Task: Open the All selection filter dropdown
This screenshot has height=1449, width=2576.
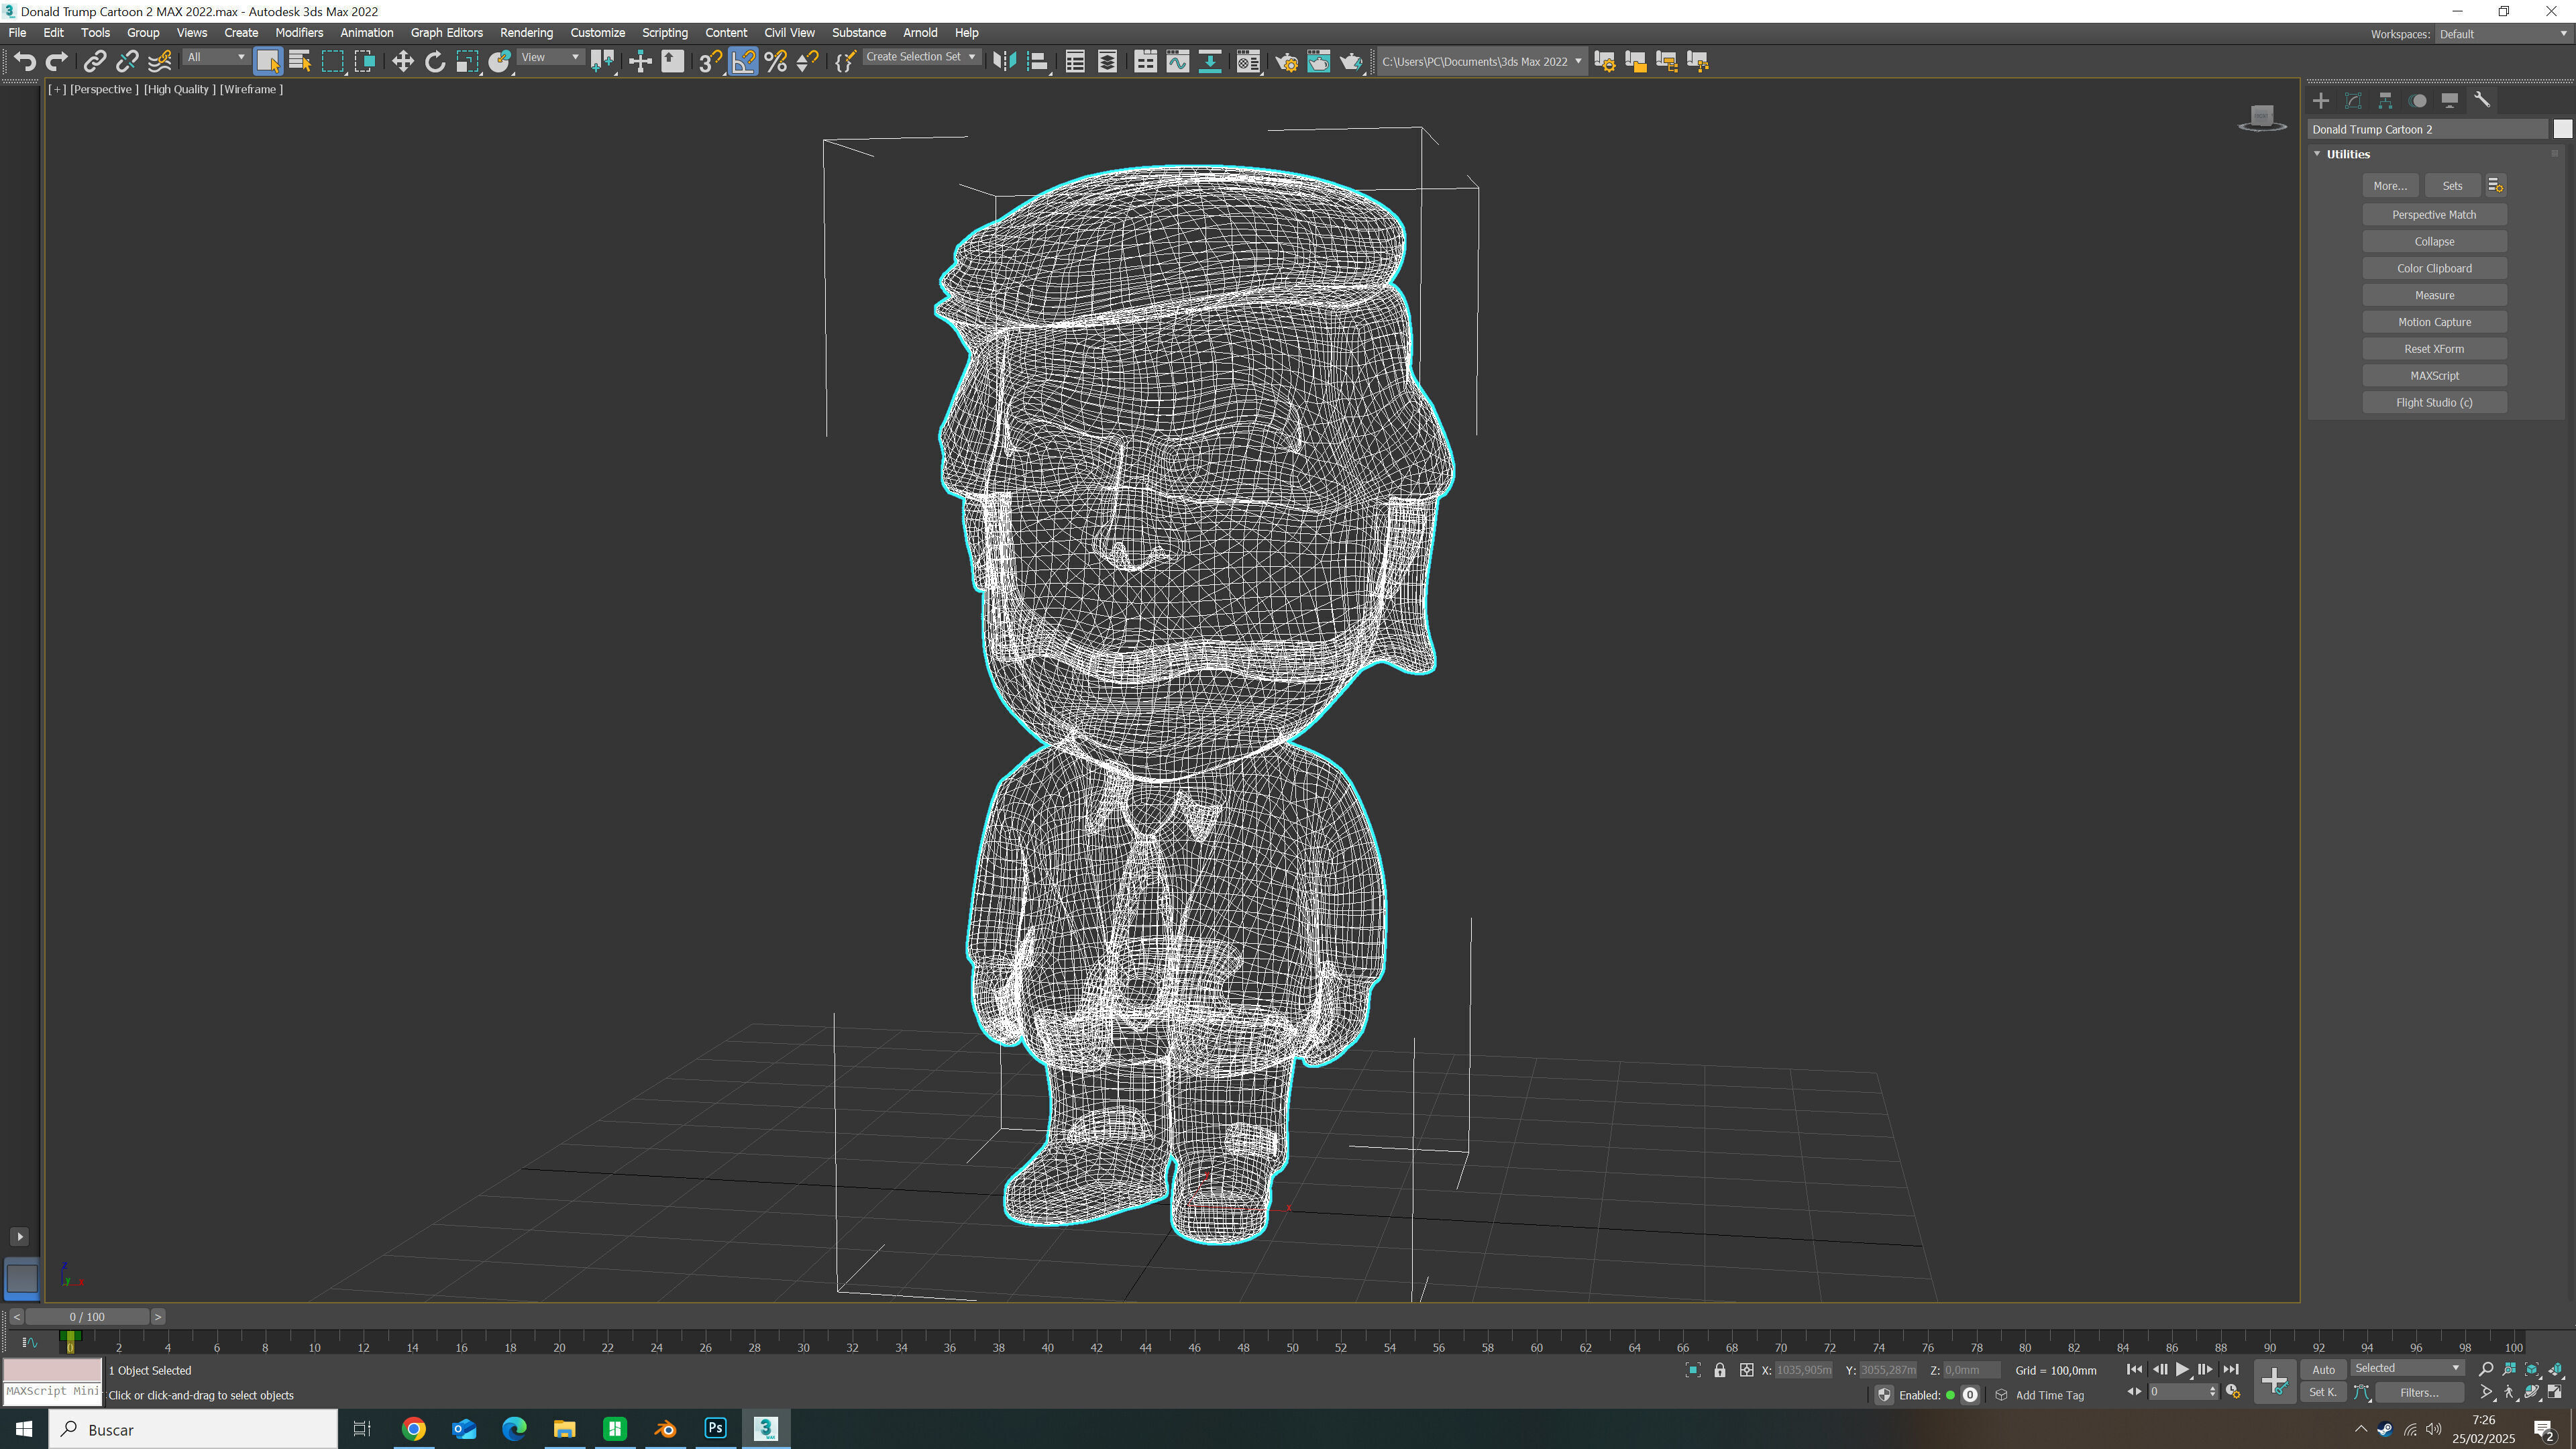Action: (216, 57)
